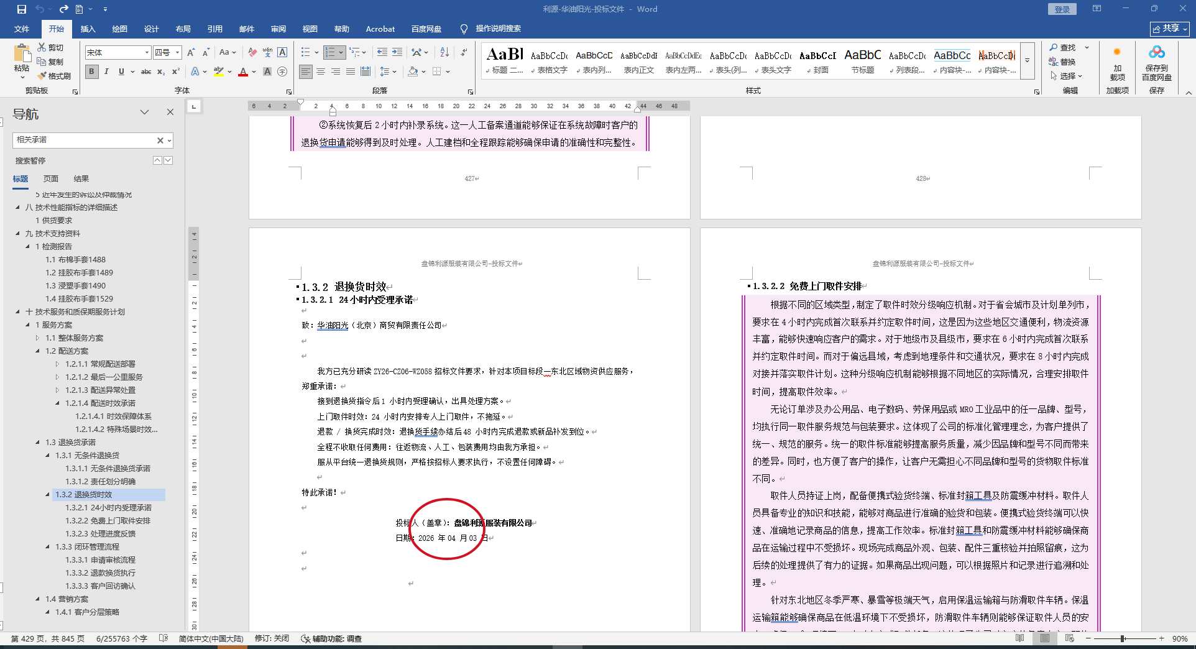Image resolution: width=1196 pixels, height=649 pixels.
Task: Apply the 封面 style from the gallery
Action: point(818,62)
